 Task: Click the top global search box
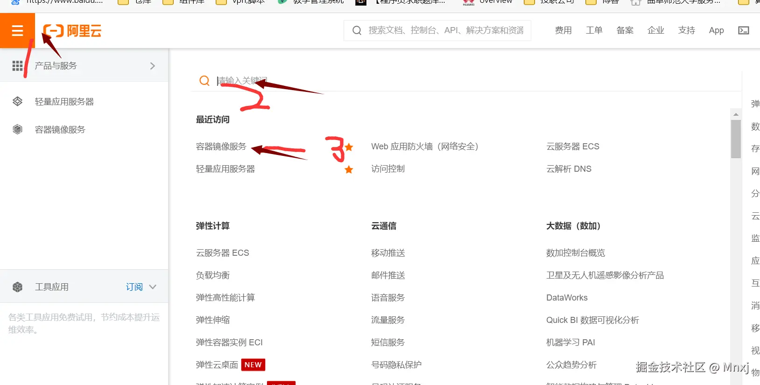(437, 30)
